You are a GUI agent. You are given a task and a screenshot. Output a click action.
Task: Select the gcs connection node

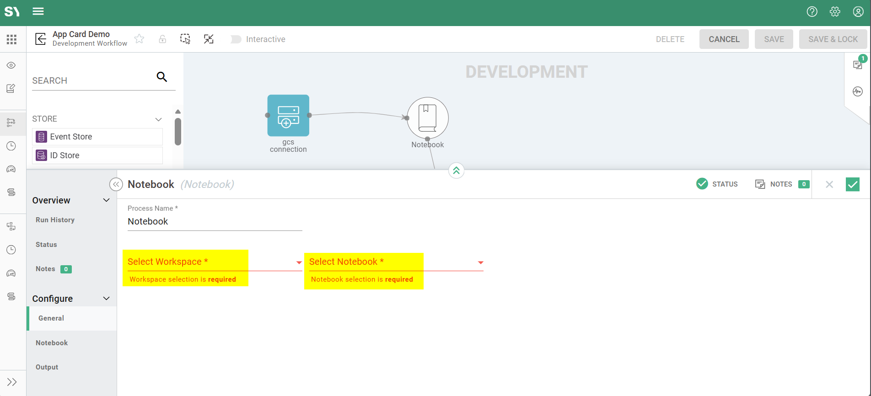(288, 116)
